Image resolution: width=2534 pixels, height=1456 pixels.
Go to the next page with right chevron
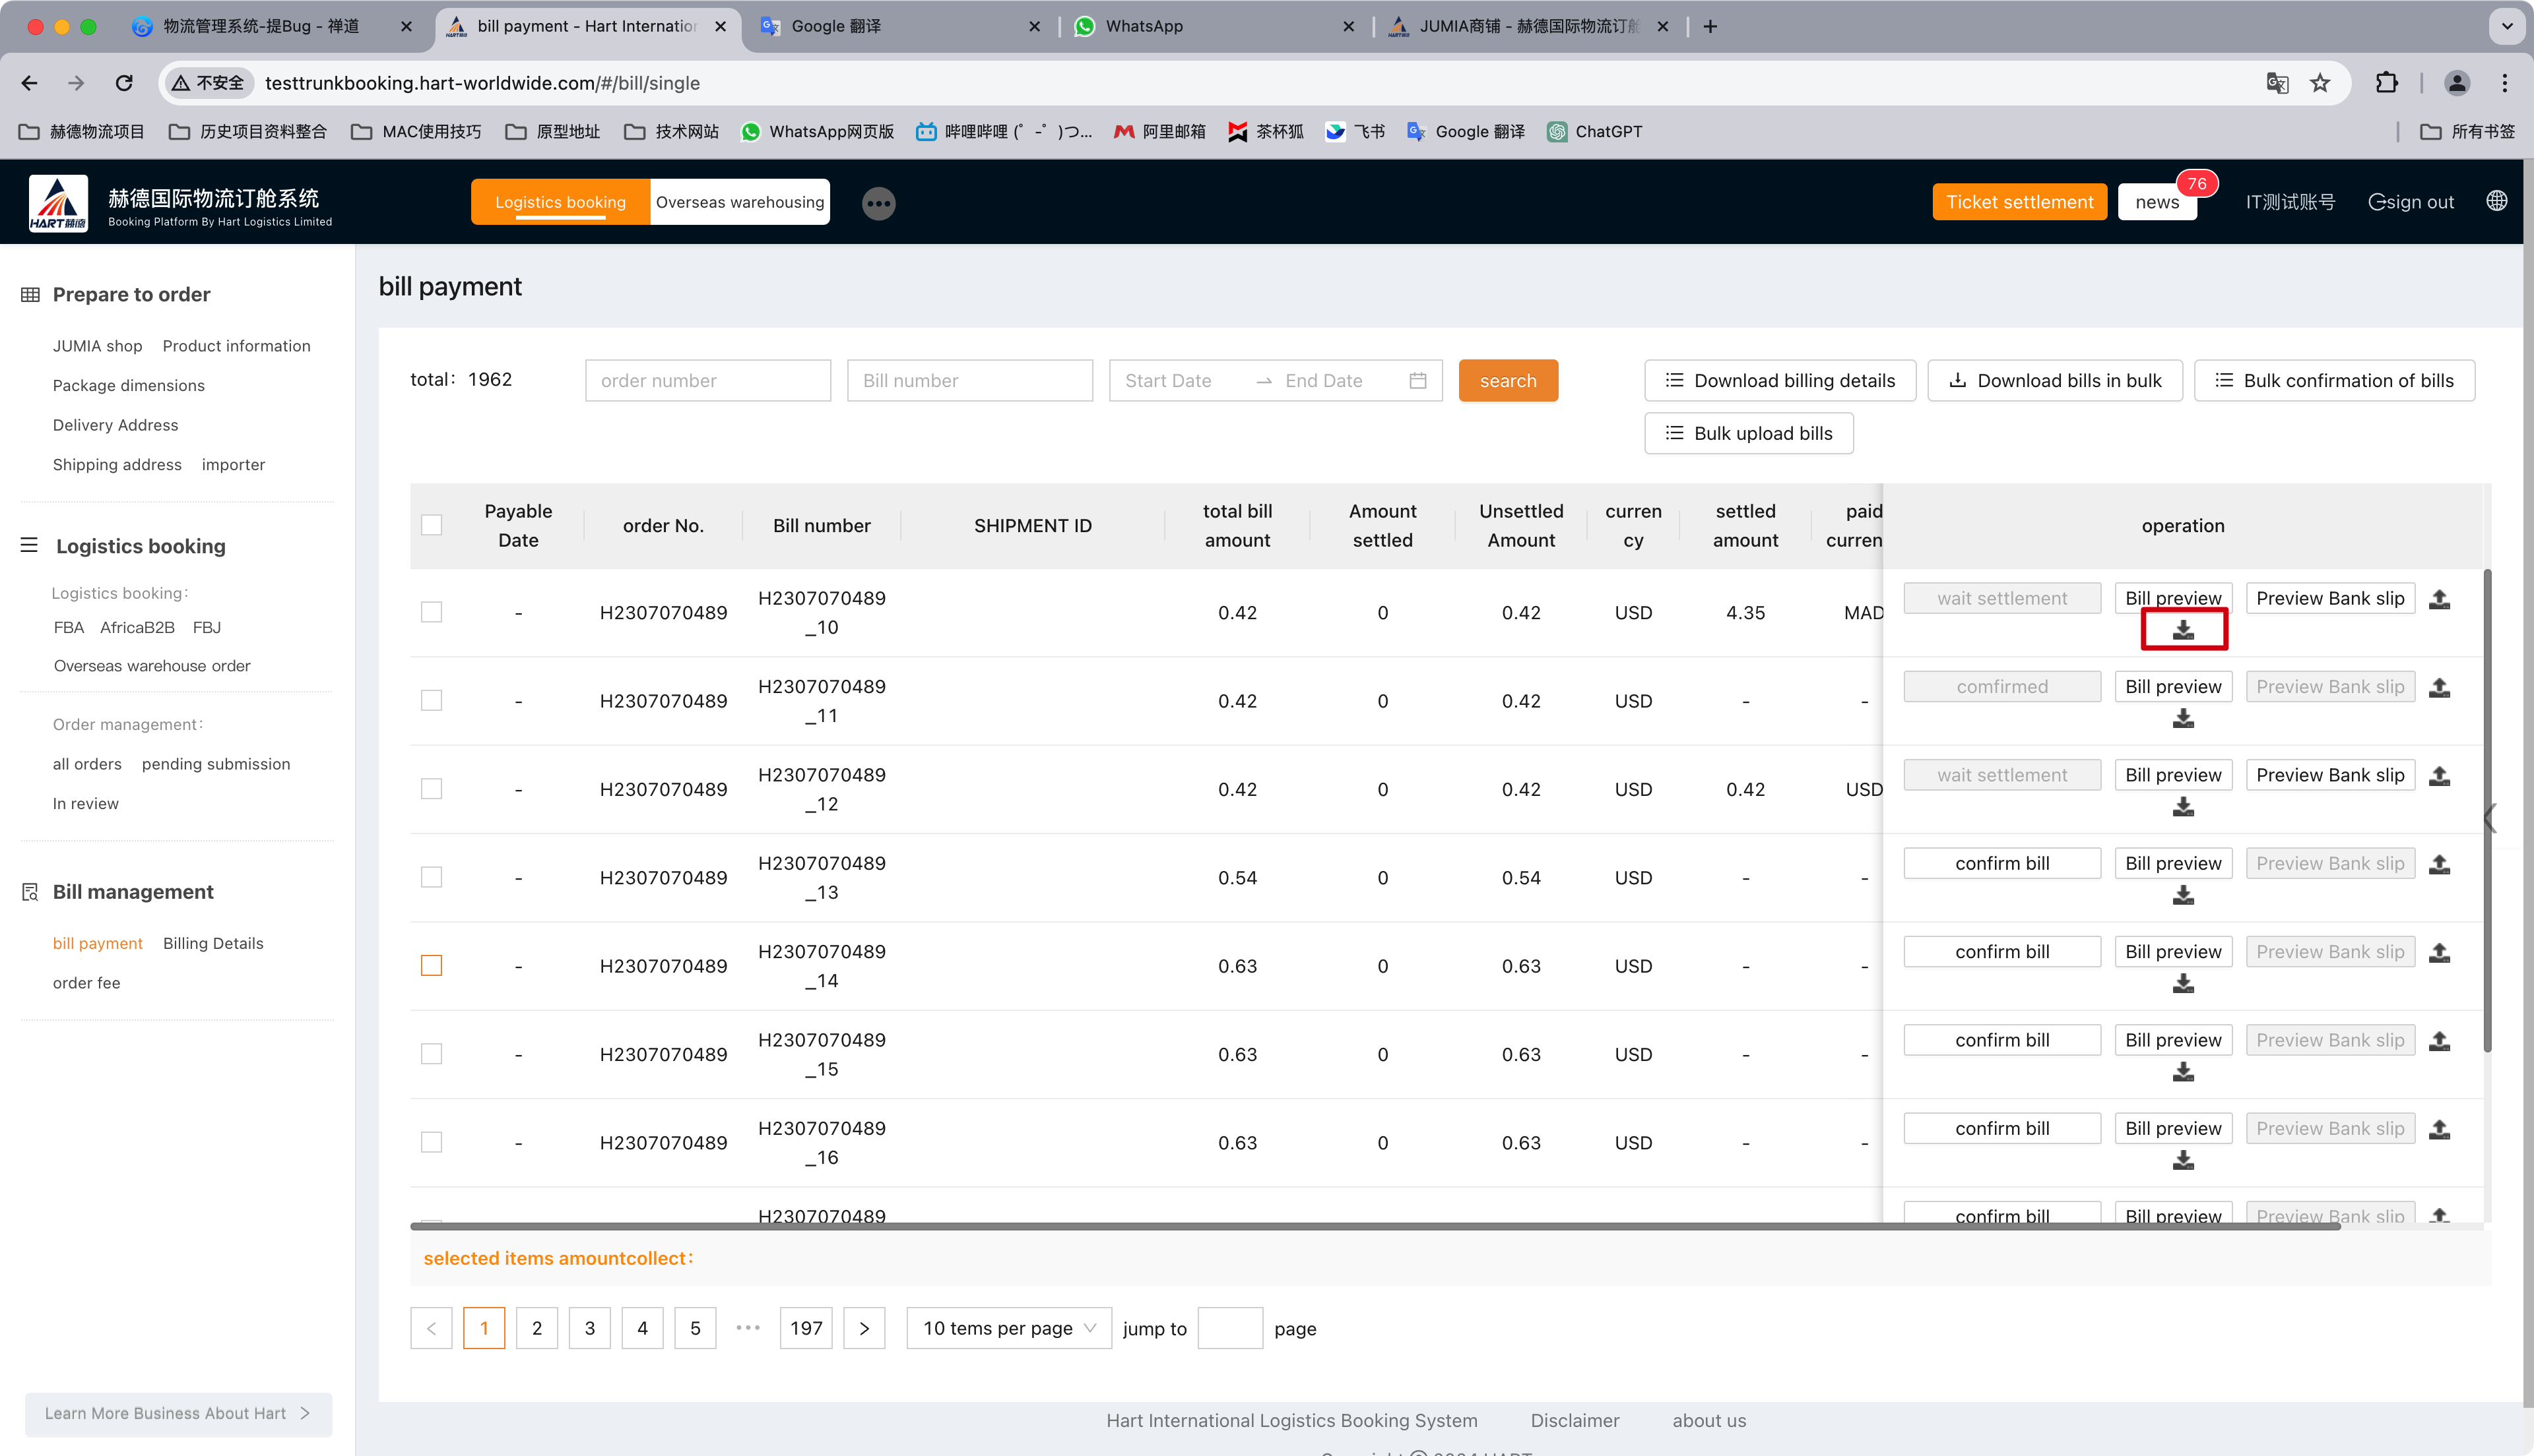pyautogui.click(x=863, y=1328)
